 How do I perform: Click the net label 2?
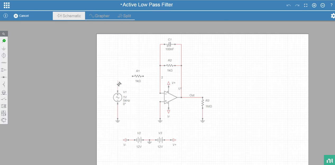[x=162, y=78]
